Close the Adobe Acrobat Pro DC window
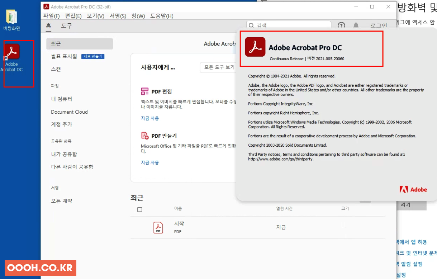Viewport: 437px width, 279px height. (x=388, y=7)
